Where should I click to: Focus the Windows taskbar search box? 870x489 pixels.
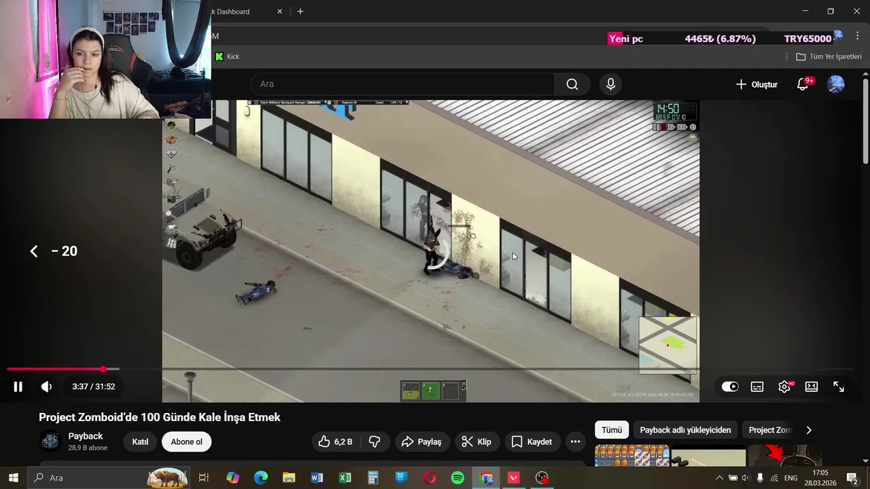pyautogui.click(x=109, y=477)
